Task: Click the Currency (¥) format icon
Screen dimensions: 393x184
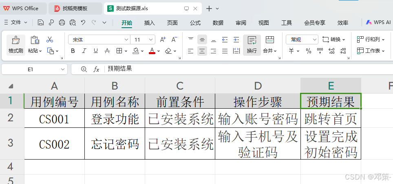Action: tap(291, 51)
